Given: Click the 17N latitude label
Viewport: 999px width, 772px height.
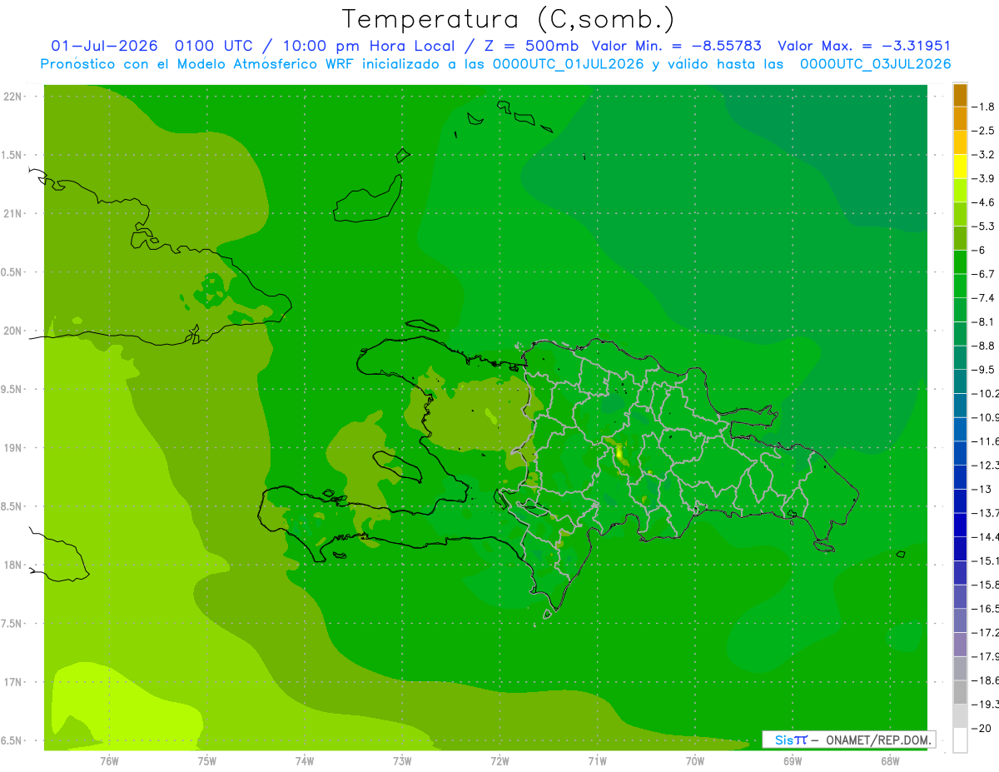Looking at the screenshot, I should coord(13,682).
